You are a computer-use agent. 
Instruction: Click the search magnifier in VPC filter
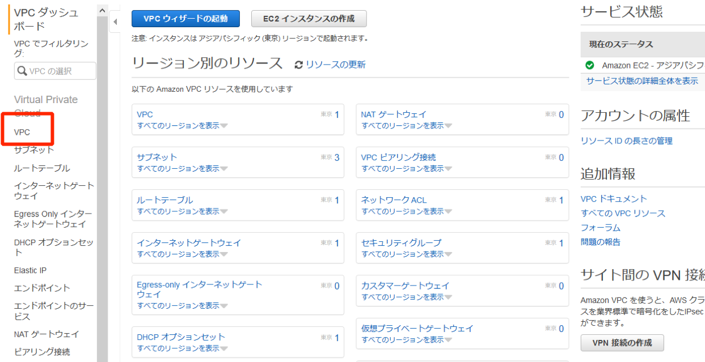(x=22, y=71)
